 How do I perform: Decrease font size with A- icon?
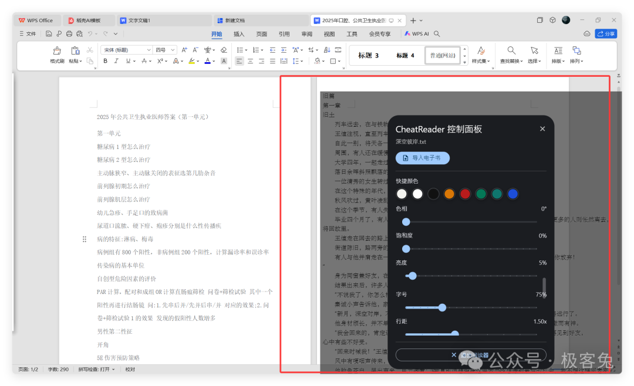[195, 50]
